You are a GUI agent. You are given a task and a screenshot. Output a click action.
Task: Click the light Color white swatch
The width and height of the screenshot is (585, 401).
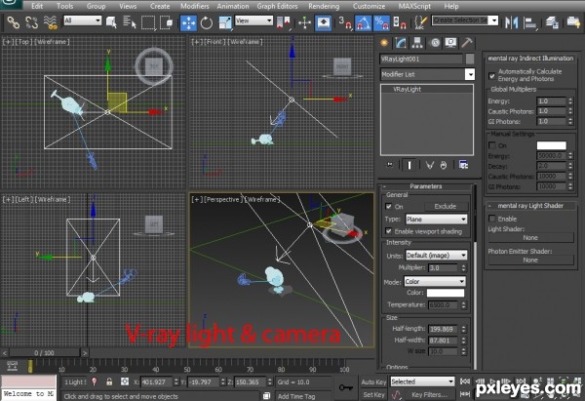point(446,293)
